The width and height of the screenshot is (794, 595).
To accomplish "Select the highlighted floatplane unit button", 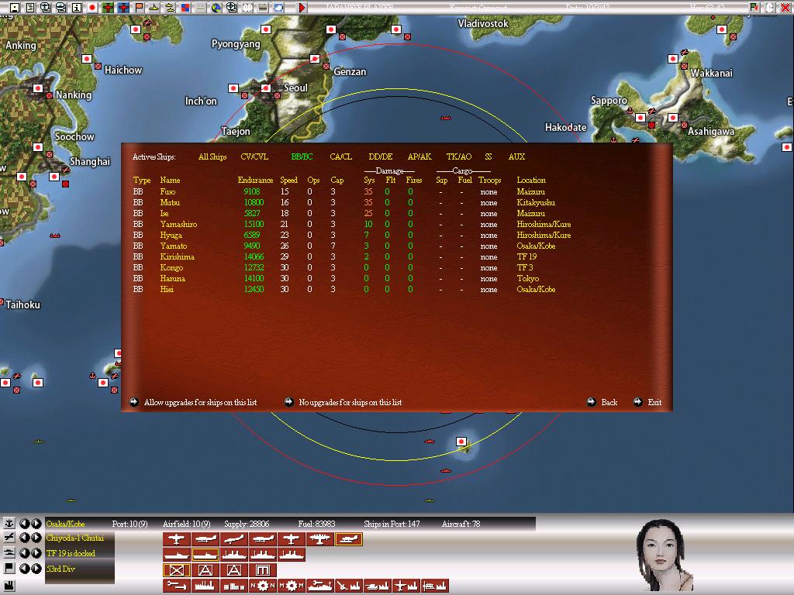I will point(348,539).
